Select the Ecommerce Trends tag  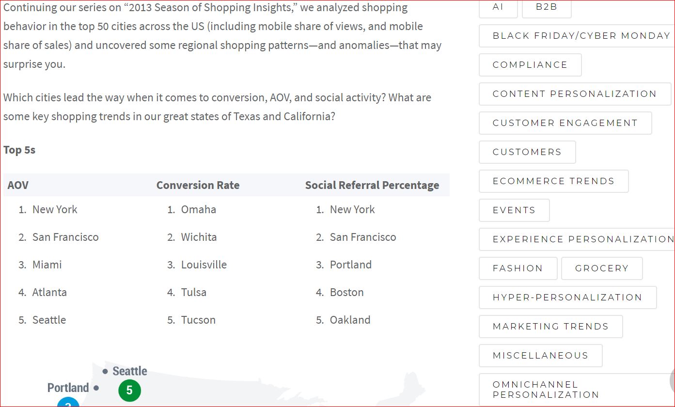(x=553, y=181)
